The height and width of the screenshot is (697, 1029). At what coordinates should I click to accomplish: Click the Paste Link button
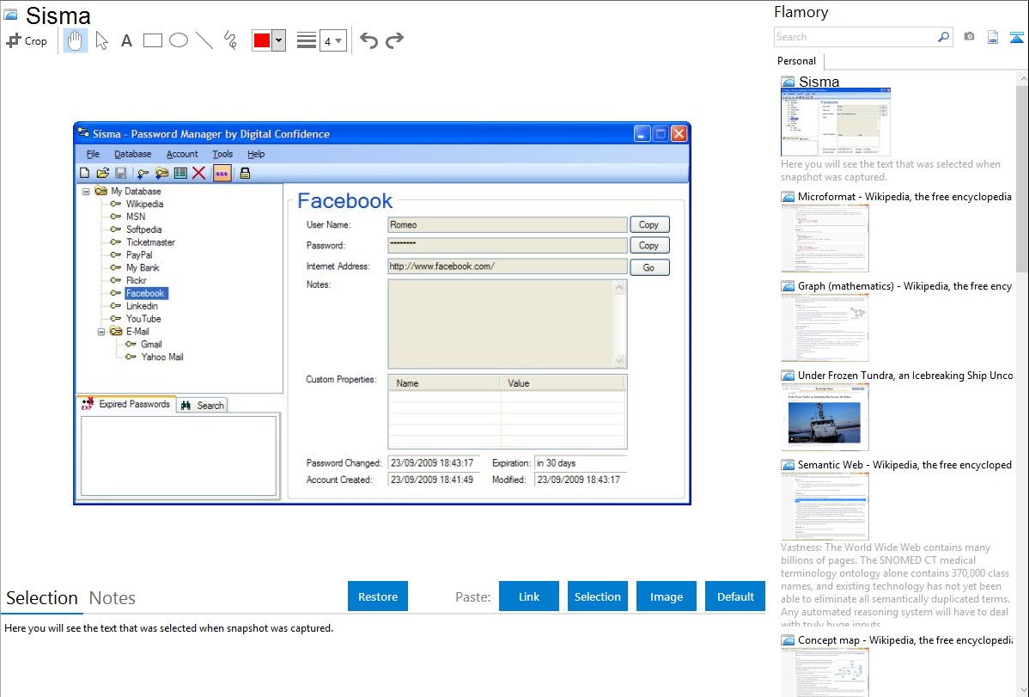[529, 596]
